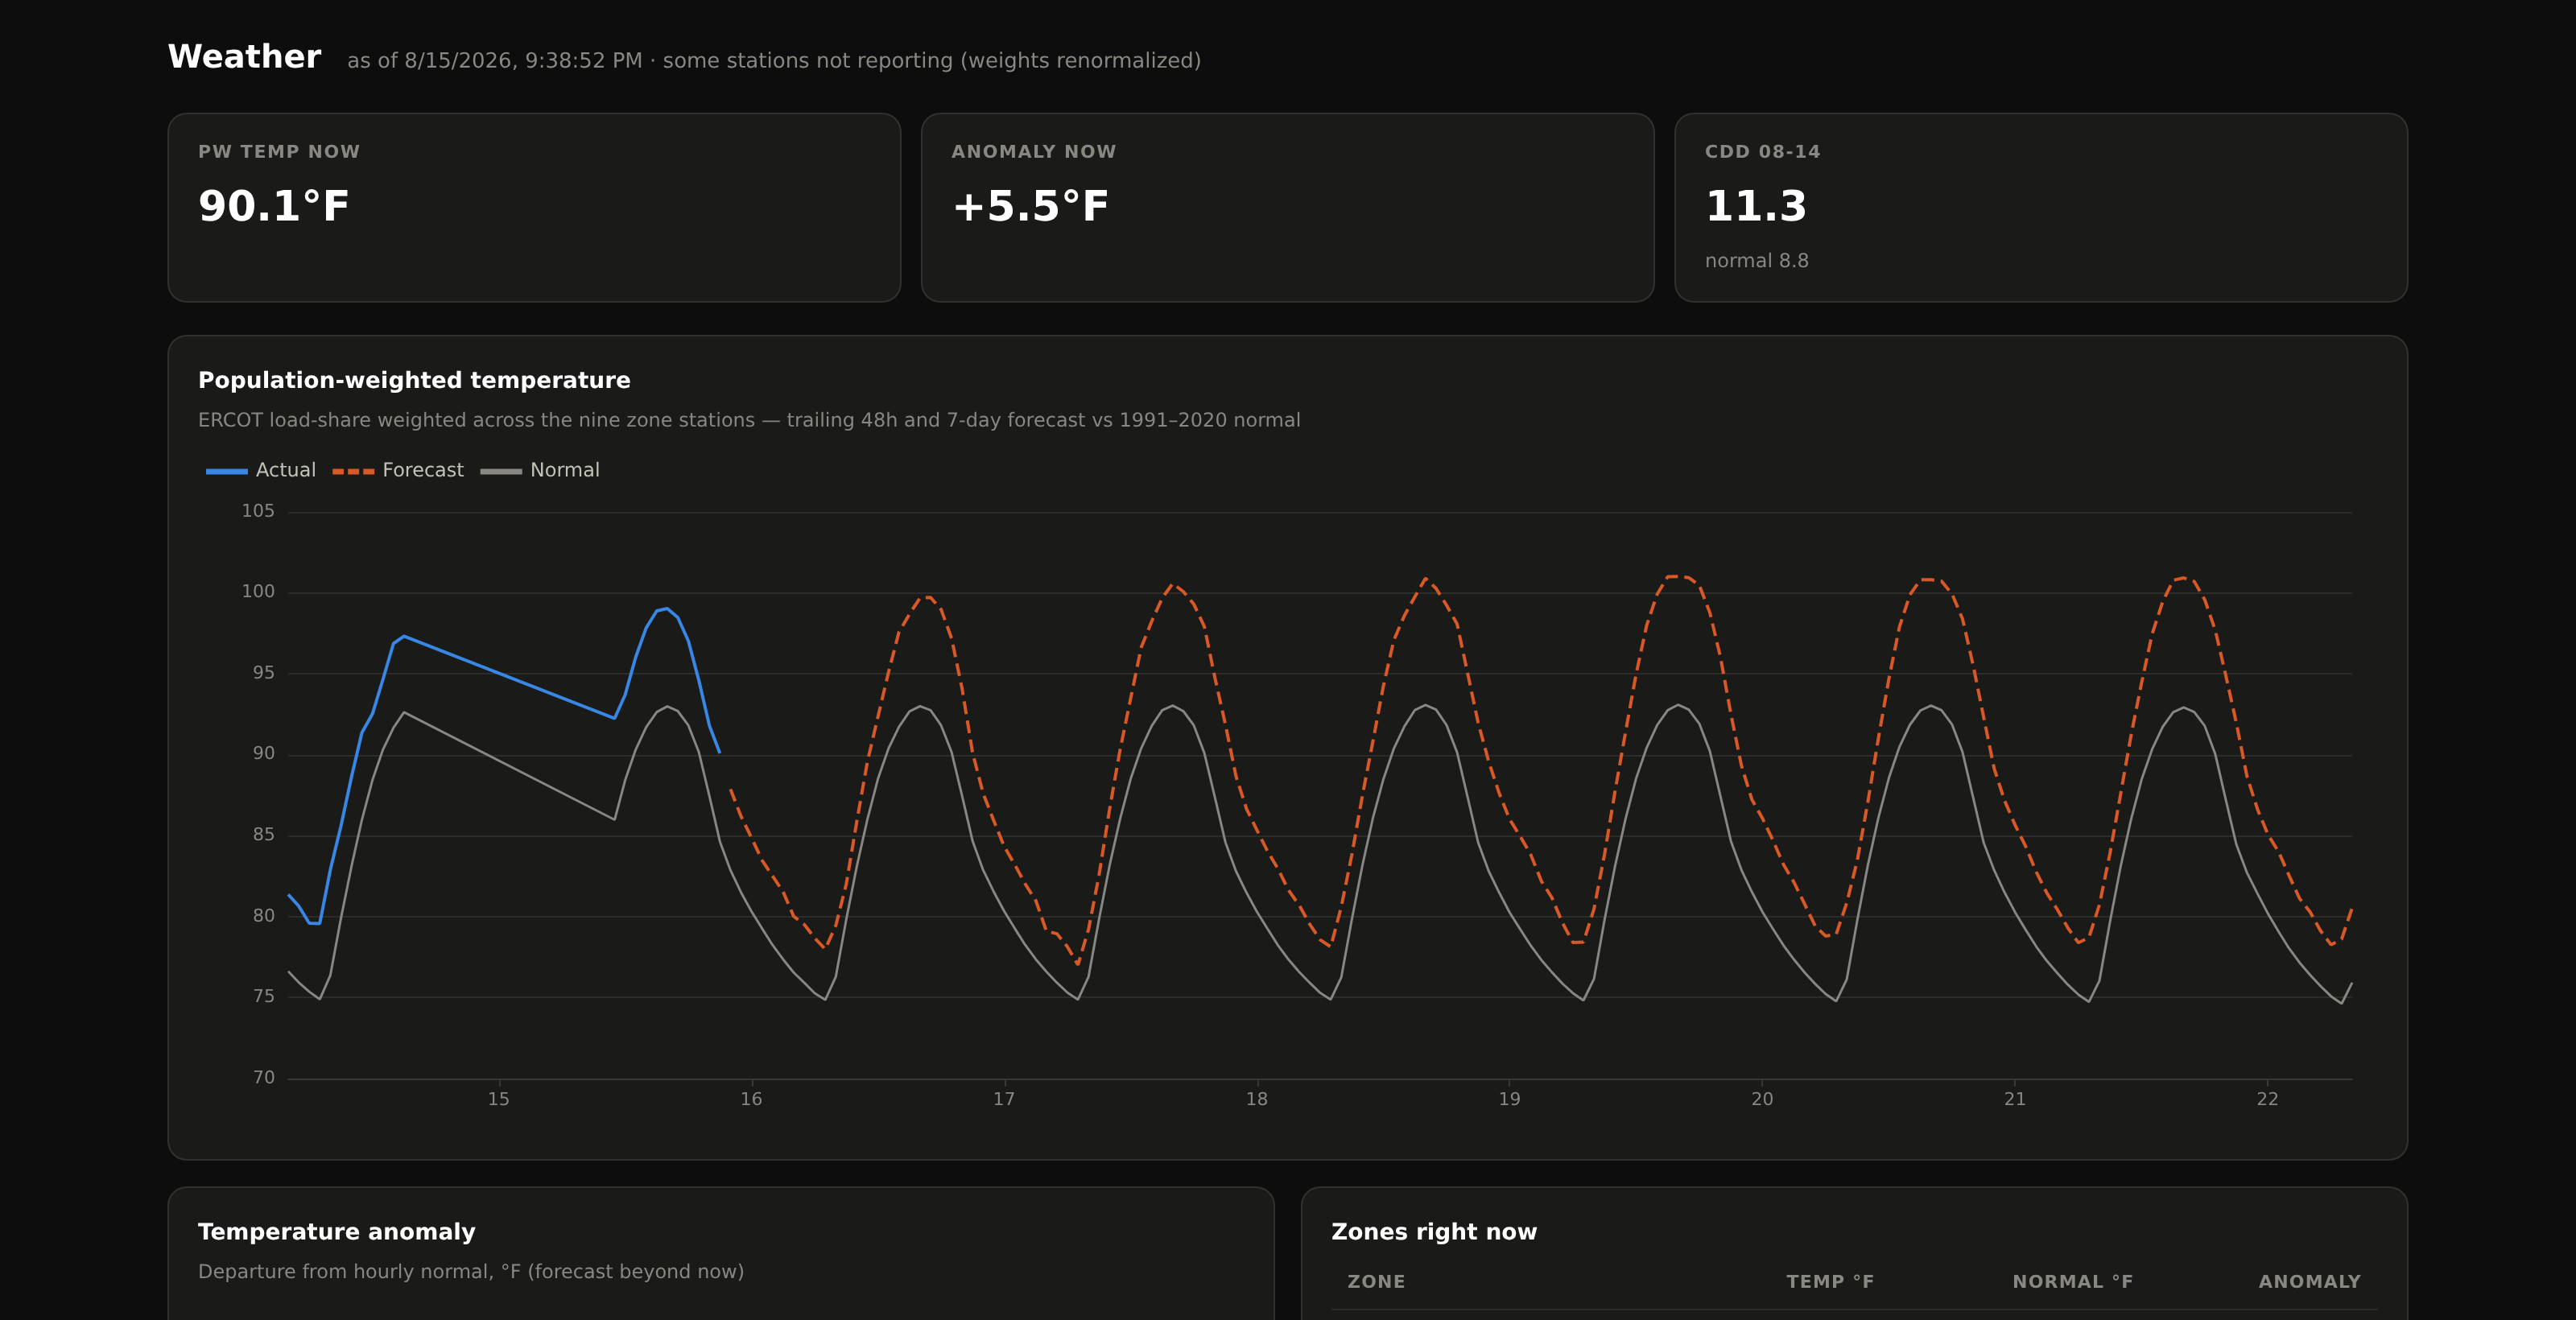Click the x-axis label 22
Viewport: 2576px width, 1320px height.
tap(2267, 1099)
